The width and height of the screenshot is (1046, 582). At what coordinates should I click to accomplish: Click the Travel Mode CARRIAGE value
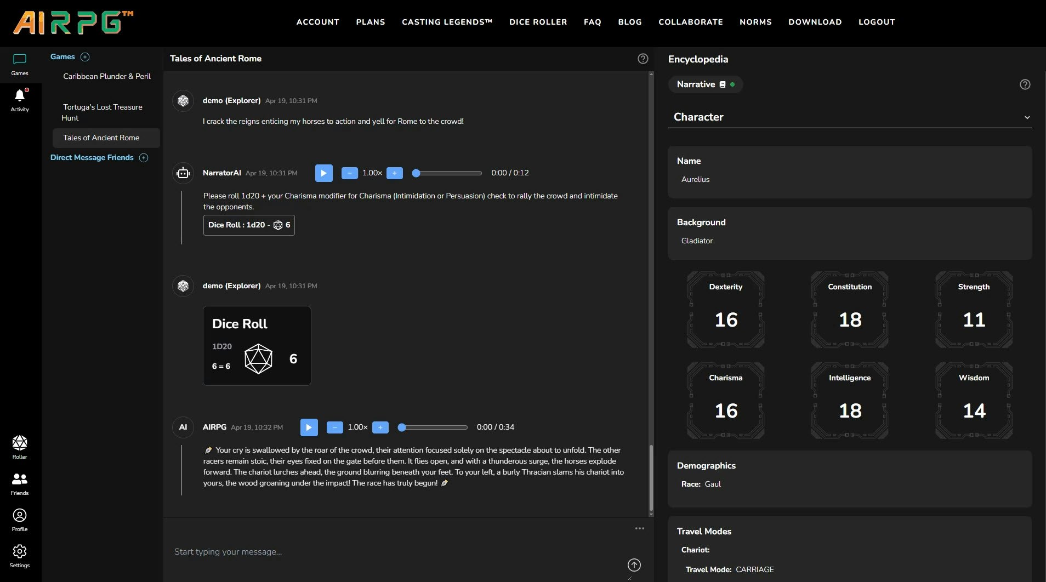point(755,570)
